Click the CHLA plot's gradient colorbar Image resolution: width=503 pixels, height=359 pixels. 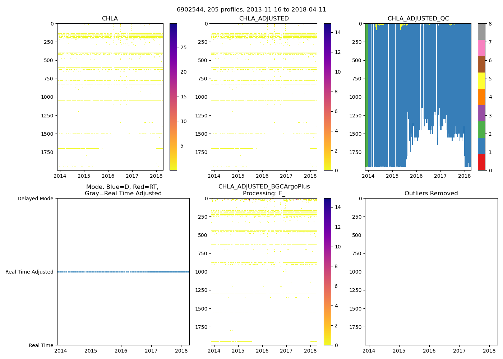[x=173, y=97]
